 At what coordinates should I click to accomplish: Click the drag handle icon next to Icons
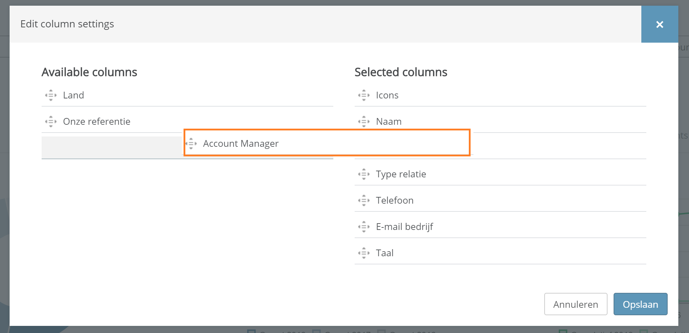[364, 95]
